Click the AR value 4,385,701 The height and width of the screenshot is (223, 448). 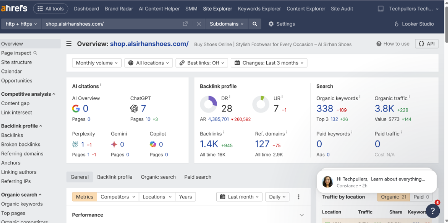click(x=218, y=119)
